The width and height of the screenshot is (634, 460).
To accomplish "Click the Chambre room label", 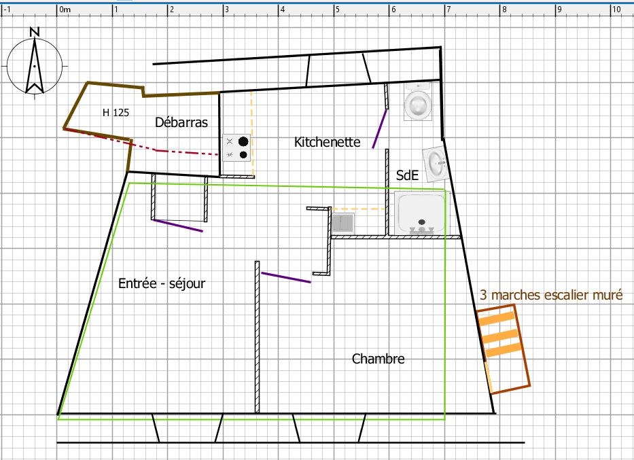I will pos(378,359).
